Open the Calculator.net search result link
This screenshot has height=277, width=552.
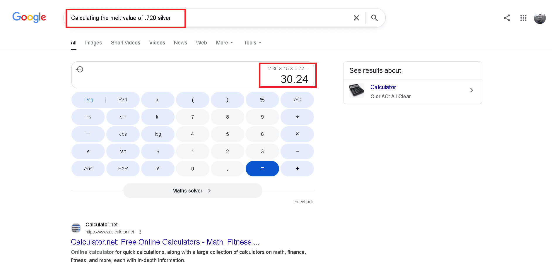click(165, 242)
